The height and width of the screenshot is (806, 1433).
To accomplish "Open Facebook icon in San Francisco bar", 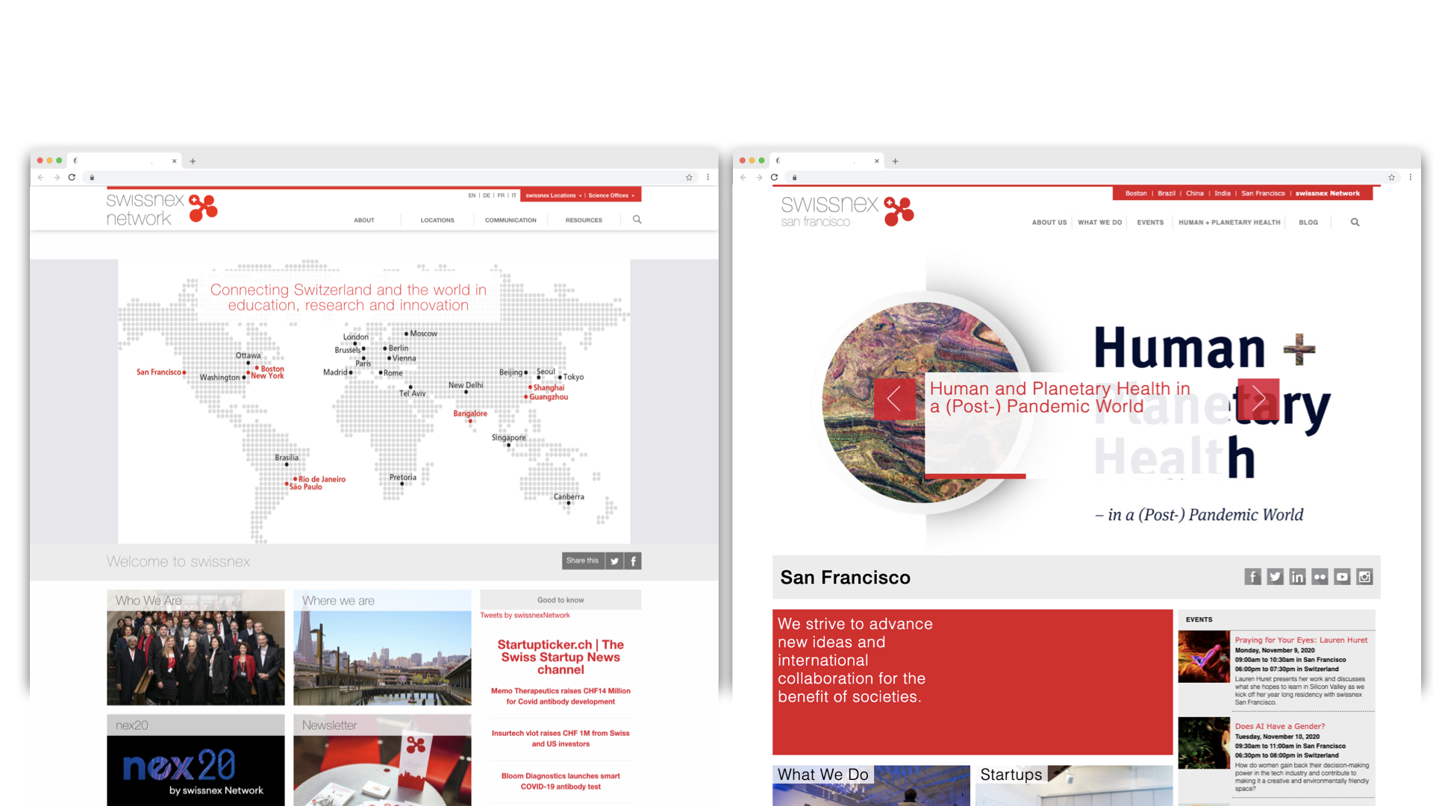I will [x=1253, y=577].
